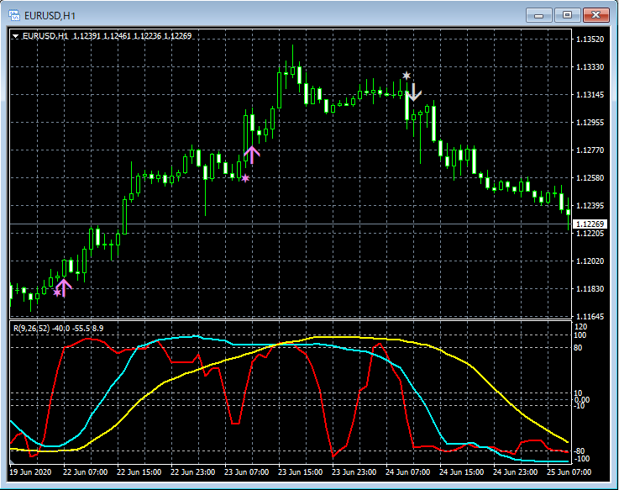The image size is (619, 490).
Task: Select the gray down arrow sell signal
Action: pyautogui.click(x=414, y=92)
